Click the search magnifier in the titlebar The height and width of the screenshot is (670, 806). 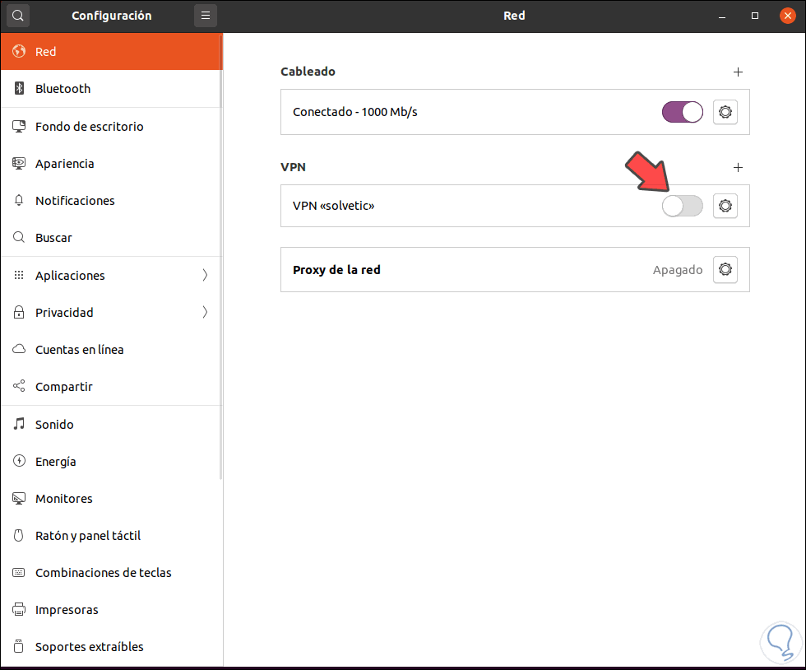point(17,16)
